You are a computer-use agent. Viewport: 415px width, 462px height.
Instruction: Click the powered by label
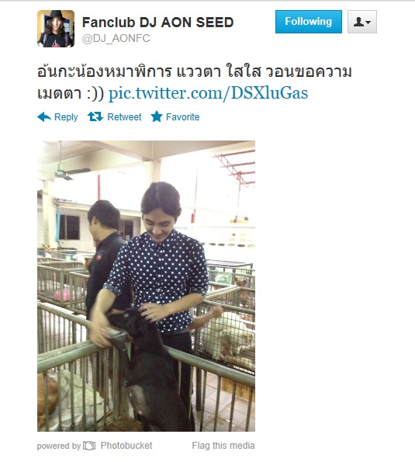(x=59, y=446)
